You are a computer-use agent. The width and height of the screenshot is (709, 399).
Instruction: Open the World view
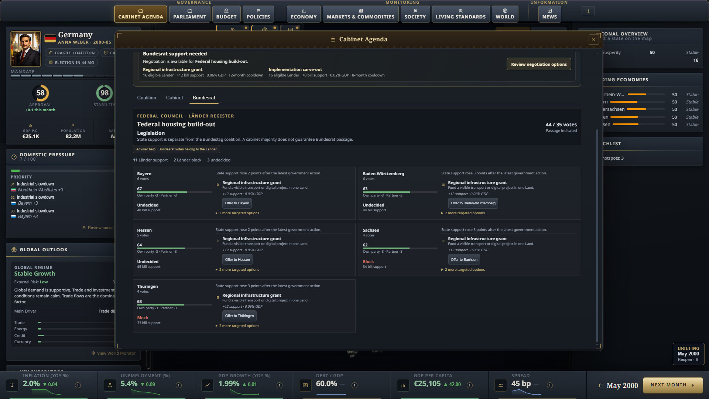tap(505, 14)
